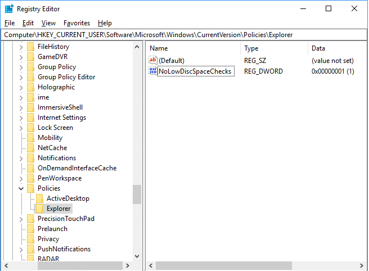Select the NoLowDiscSpaceChecks value name
This screenshot has height=271, width=369.
[195, 71]
